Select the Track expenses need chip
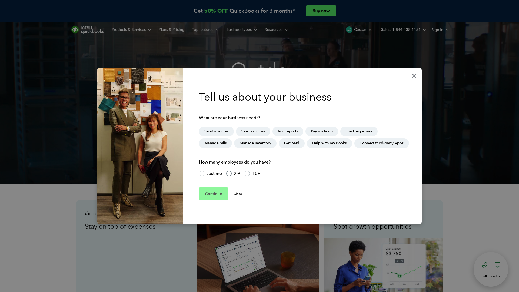The image size is (519, 292). point(359,131)
